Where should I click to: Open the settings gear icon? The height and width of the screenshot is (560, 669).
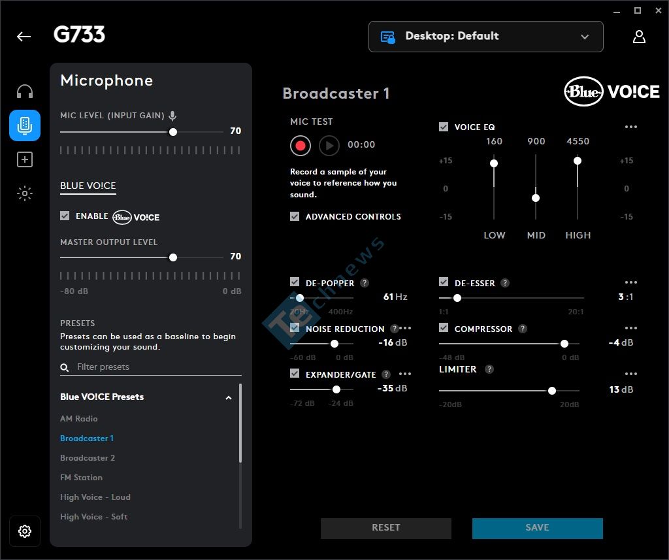click(x=25, y=531)
